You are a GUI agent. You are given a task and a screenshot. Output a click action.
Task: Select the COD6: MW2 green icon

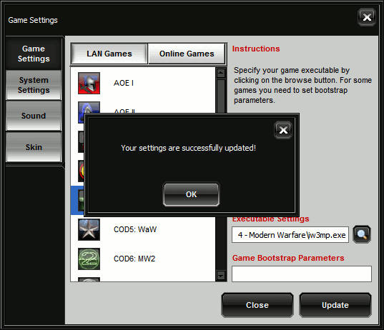89,259
